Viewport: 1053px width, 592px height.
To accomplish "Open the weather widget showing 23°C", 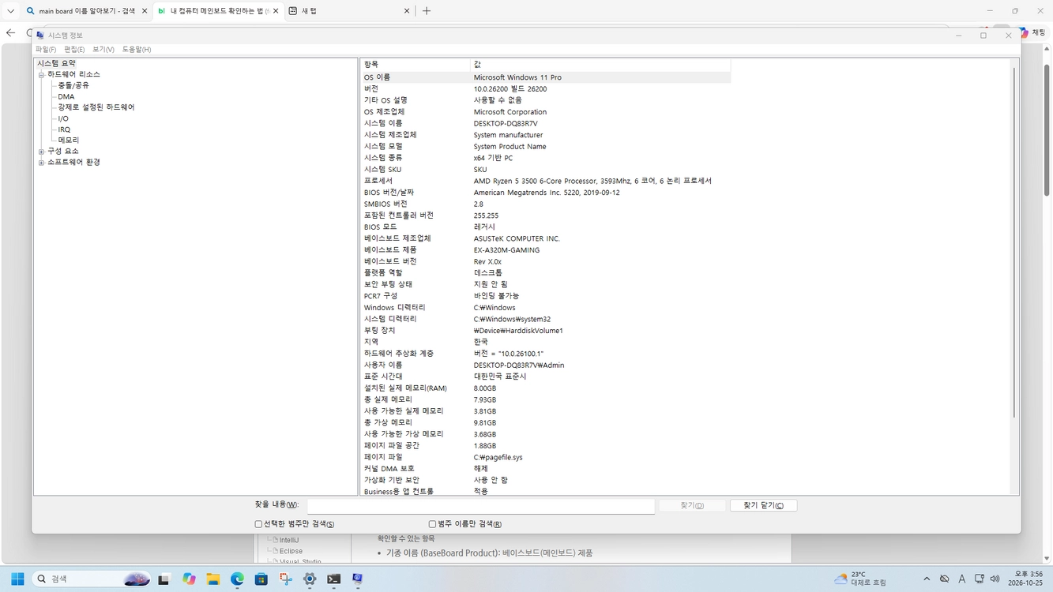I will pos(859,579).
